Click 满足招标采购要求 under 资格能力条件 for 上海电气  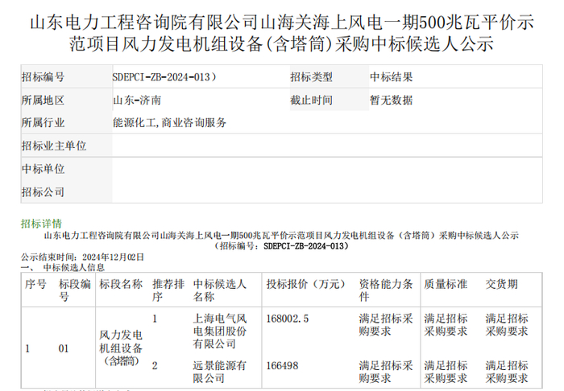coord(386,324)
